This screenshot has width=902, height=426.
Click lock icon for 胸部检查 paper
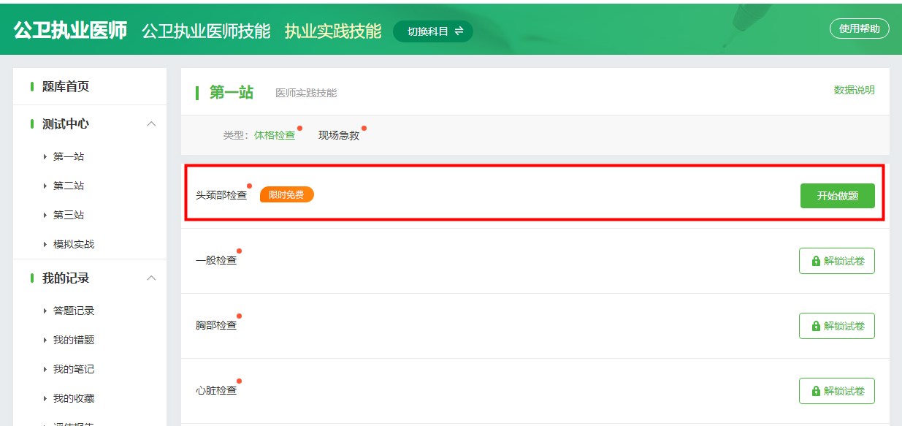coord(816,326)
